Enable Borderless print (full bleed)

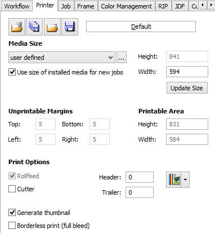12,226
